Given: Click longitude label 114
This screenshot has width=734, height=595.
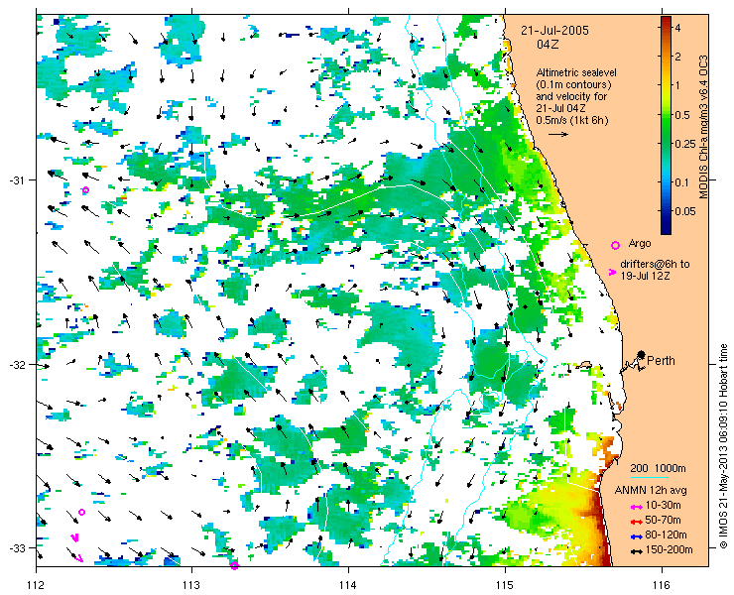Looking at the screenshot, I should tap(348, 585).
